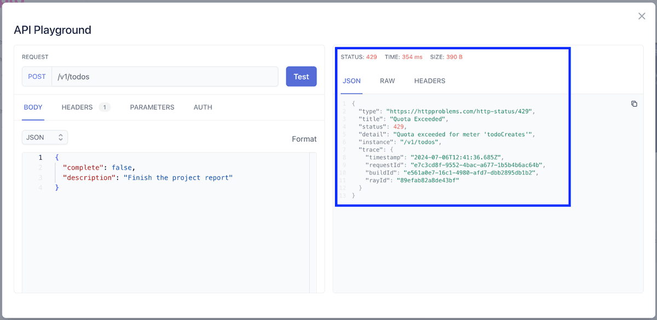Close the API Playground dialog
This screenshot has height=320, width=657.
pyautogui.click(x=642, y=16)
